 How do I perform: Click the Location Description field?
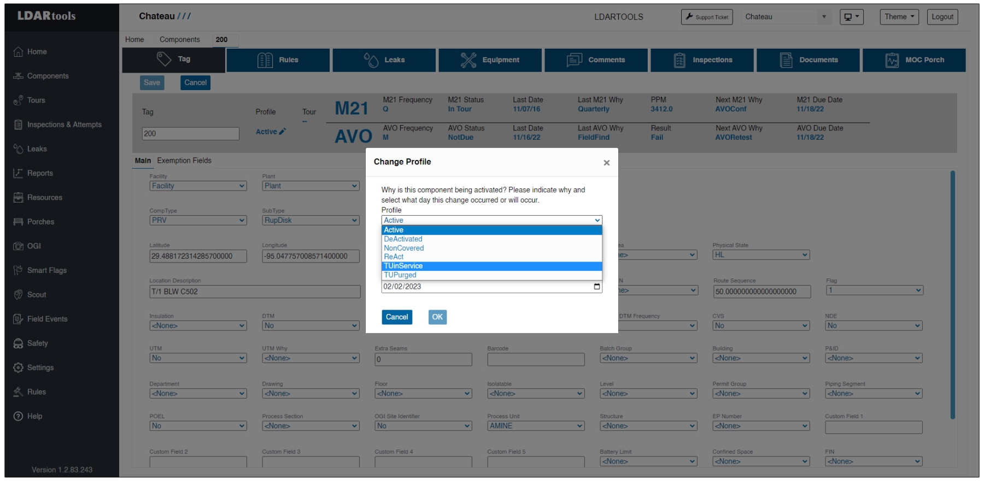pos(255,292)
